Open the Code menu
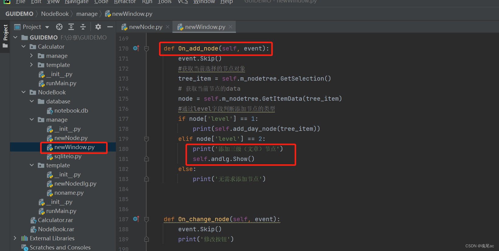Screen dimensions: 499x251 point(101,2)
